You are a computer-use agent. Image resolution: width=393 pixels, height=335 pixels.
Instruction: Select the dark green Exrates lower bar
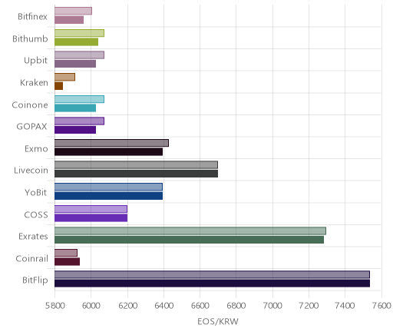pyautogui.click(x=189, y=240)
